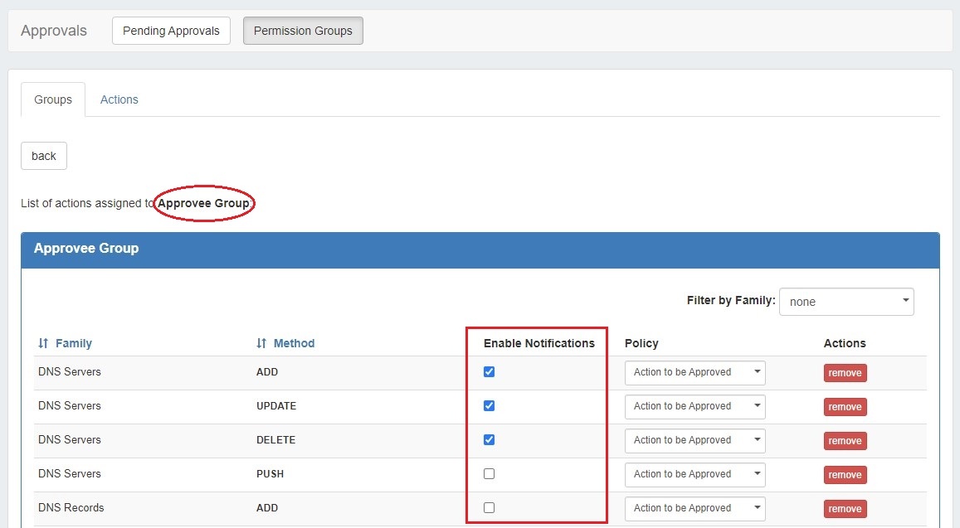Uncheck notifications for DNS Servers ADD

click(x=489, y=372)
